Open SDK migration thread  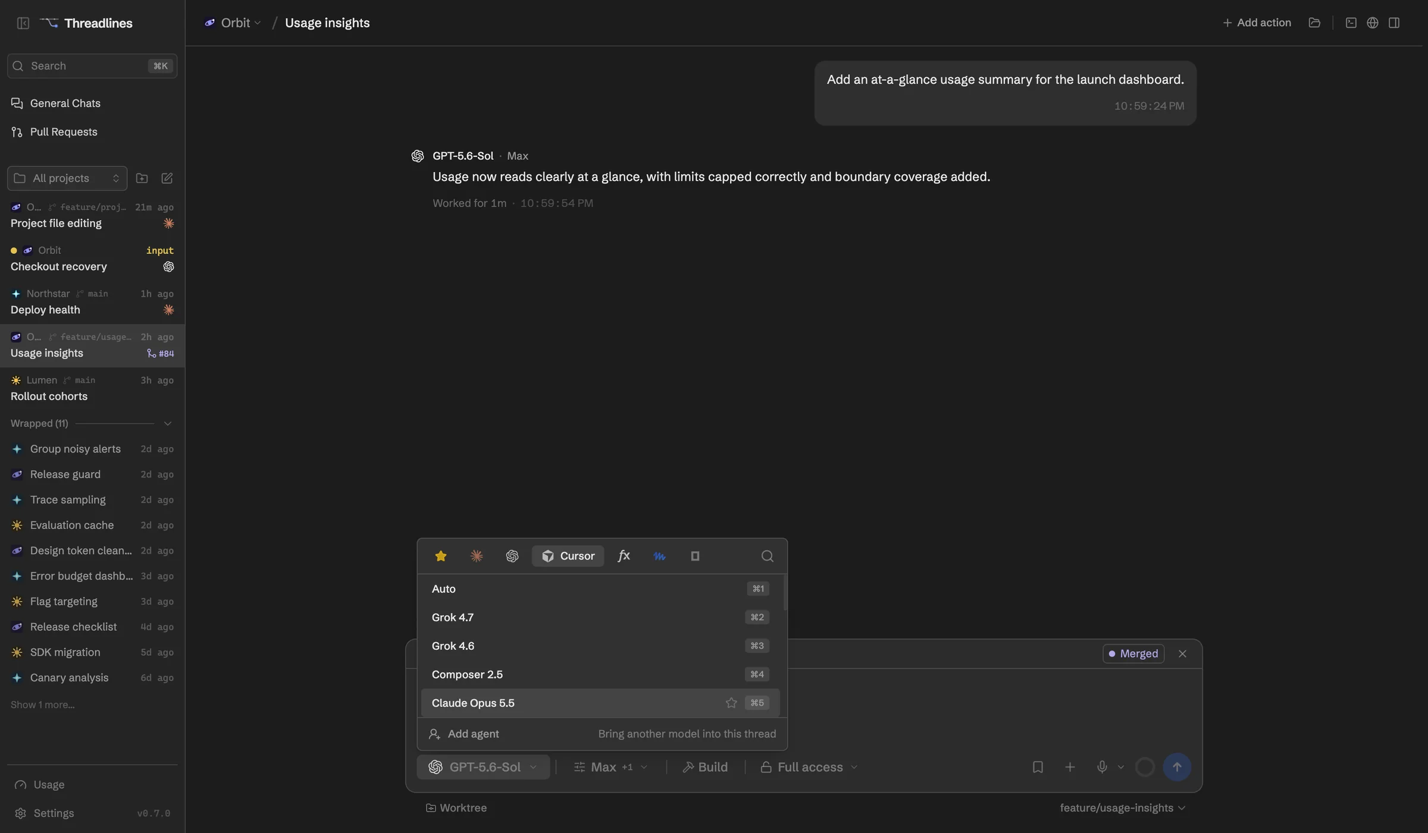tap(92, 652)
